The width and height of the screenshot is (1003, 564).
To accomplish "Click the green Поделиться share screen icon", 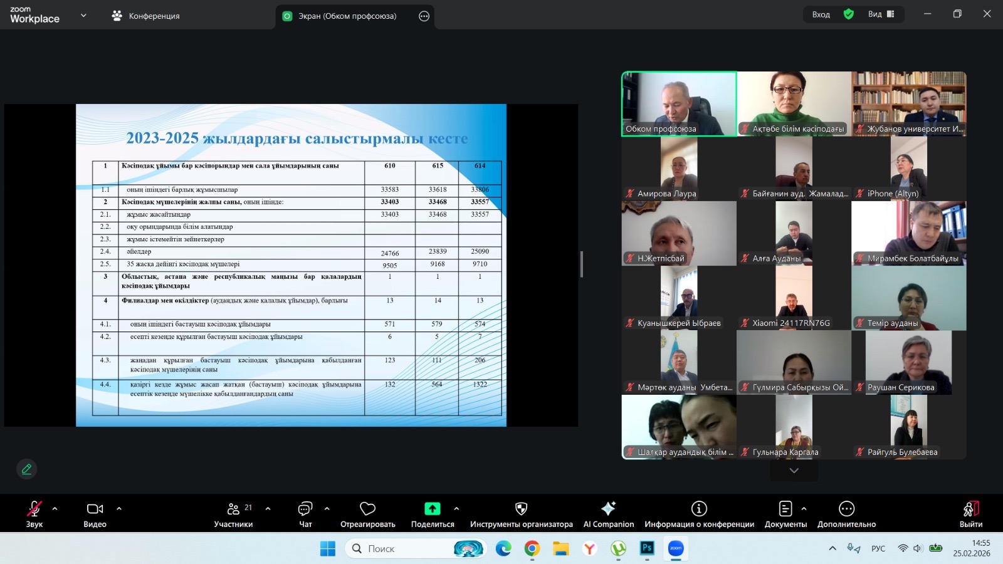I will (432, 509).
